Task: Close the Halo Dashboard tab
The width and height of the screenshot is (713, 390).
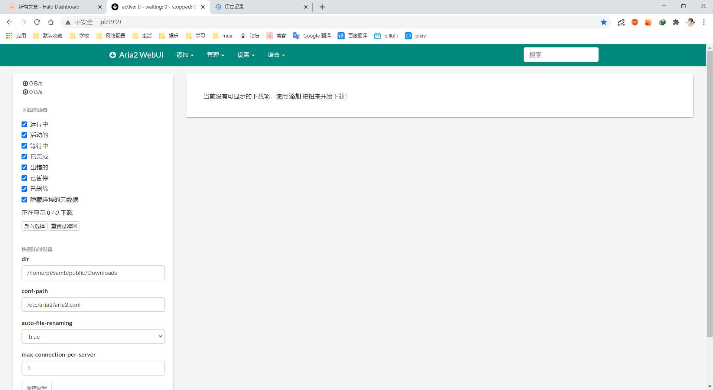Action: (100, 7)
